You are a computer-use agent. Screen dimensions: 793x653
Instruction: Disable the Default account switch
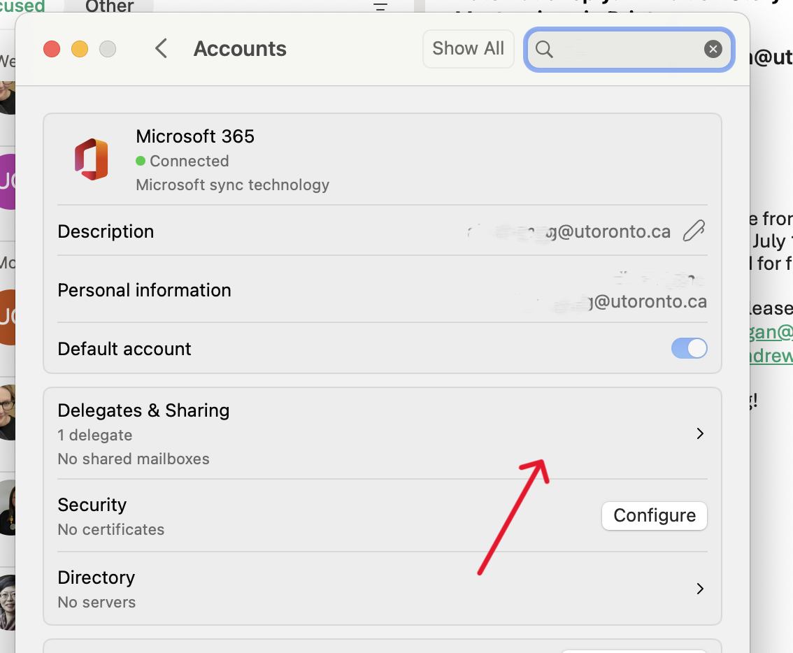[x=689, y=349]
